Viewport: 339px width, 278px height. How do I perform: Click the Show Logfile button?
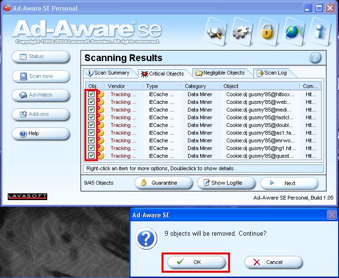point(226,183)
